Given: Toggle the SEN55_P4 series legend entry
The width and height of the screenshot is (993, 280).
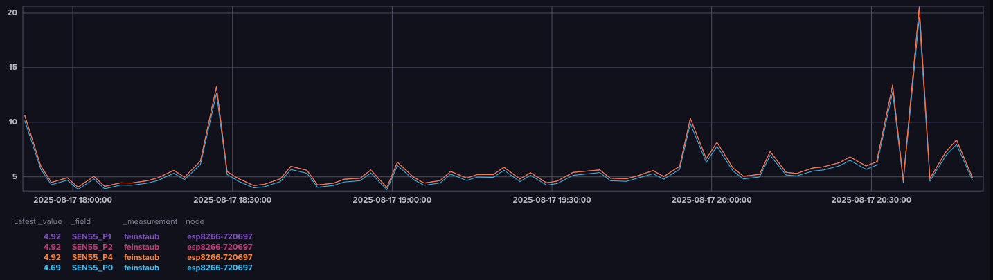Looking at the screenshot, I should (x=91, y=257).
